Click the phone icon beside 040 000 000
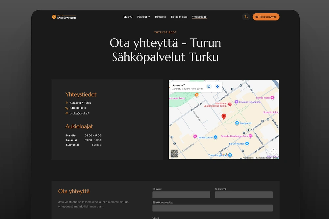This screenshot has height=219, width=329. [67, 108]
